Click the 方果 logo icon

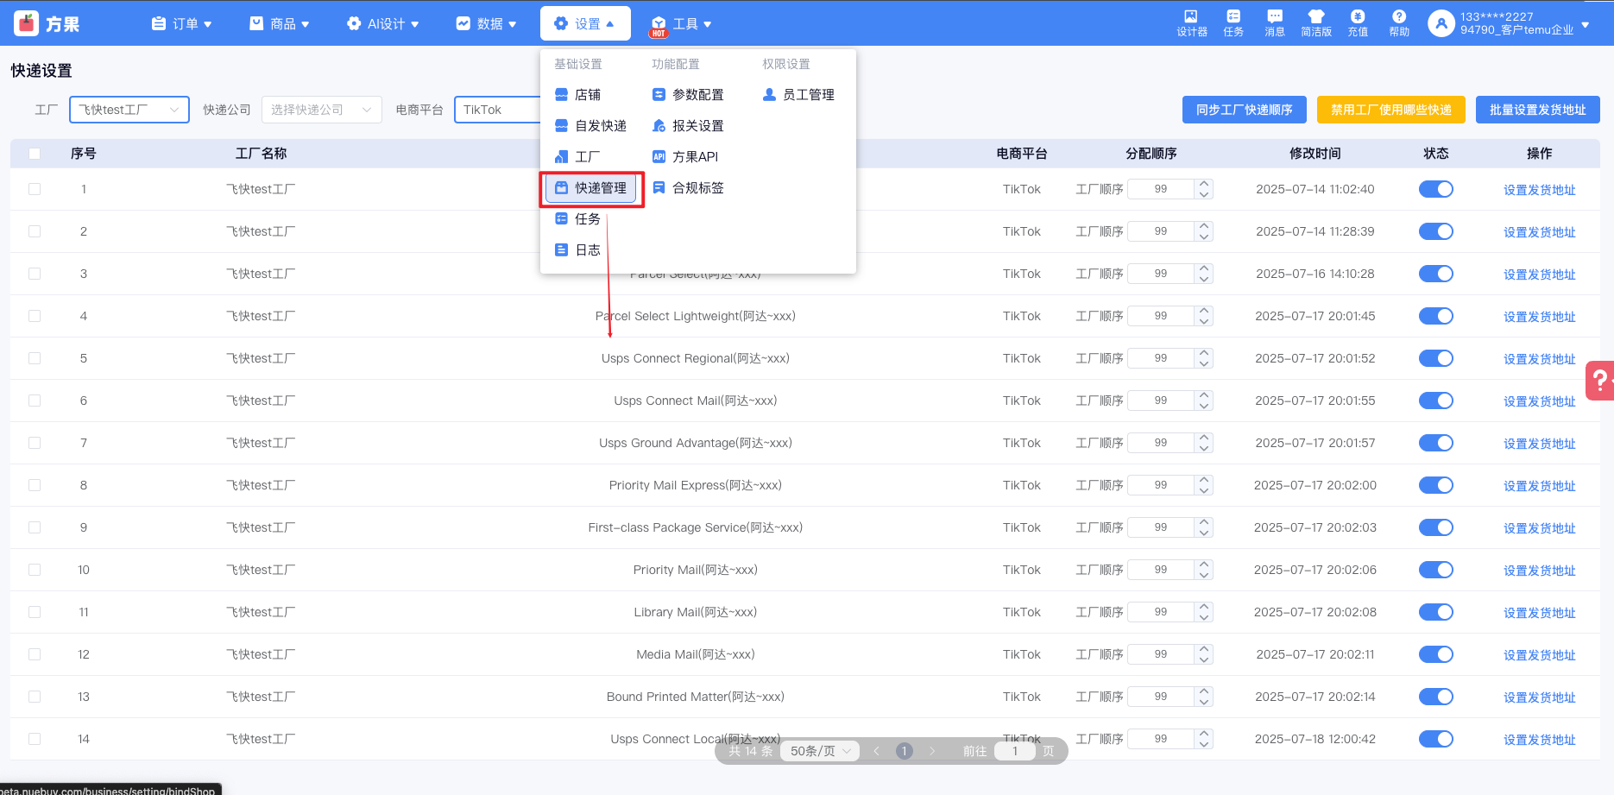tap(28, 23)
